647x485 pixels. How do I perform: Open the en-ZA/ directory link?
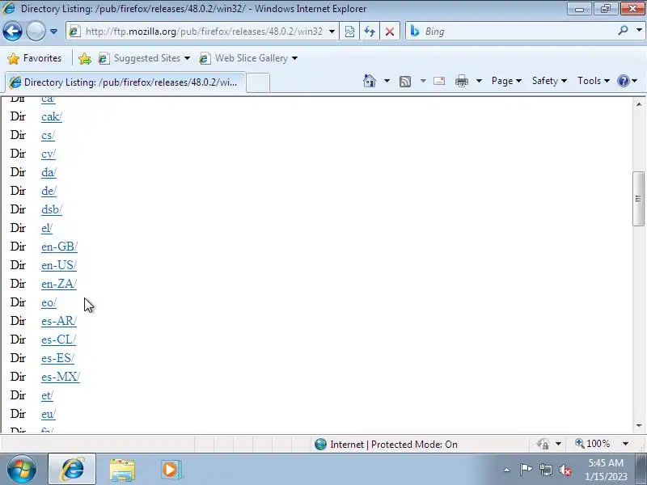click(59, 284)
